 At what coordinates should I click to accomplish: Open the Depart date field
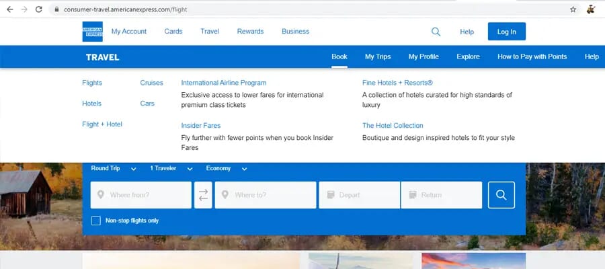point(359,195)
